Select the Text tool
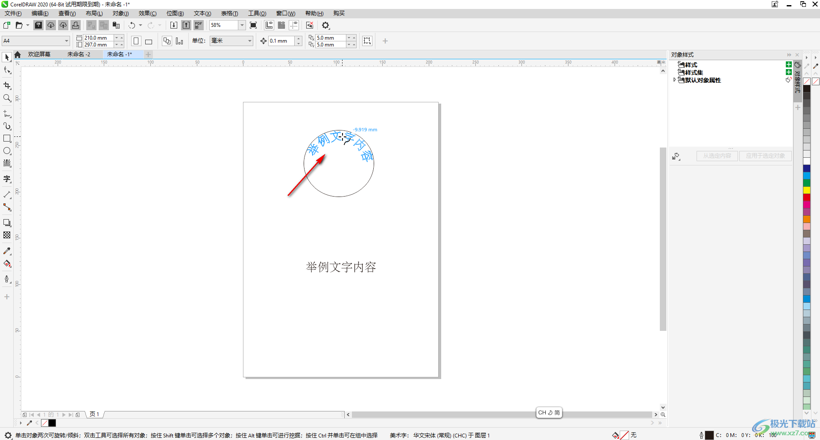The width and height of the screenshot is (820, 440). point(6,179)
